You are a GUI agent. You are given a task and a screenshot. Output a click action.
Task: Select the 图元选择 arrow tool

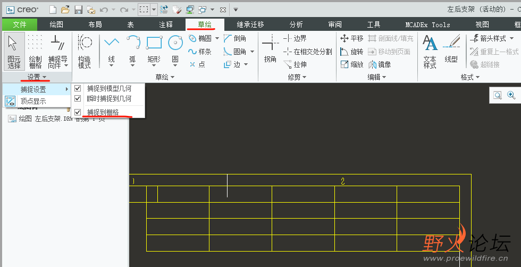pyautogui.click(x=14, y=51)
